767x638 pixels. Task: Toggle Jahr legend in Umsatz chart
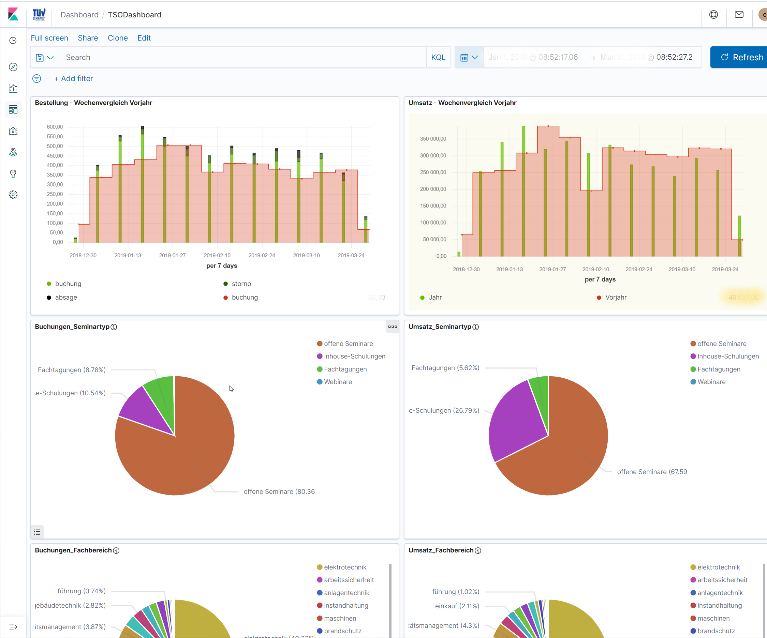[x=431, y=297]
